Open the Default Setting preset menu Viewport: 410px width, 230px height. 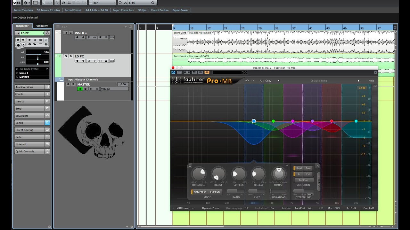(319, 81)
